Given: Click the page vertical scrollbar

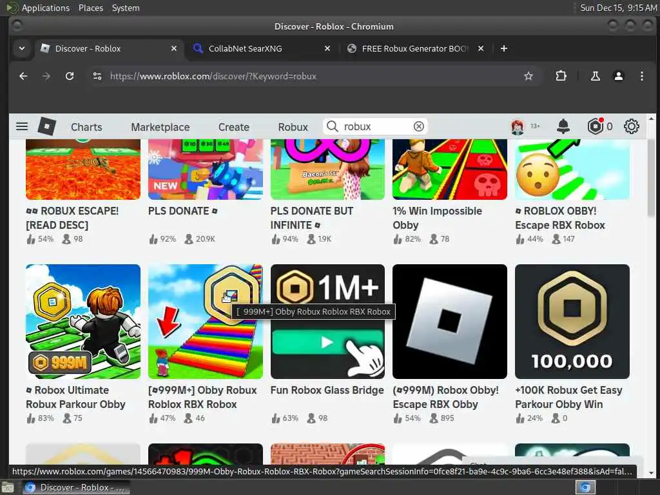Looking at the screenshot, I should click(651, 177).
